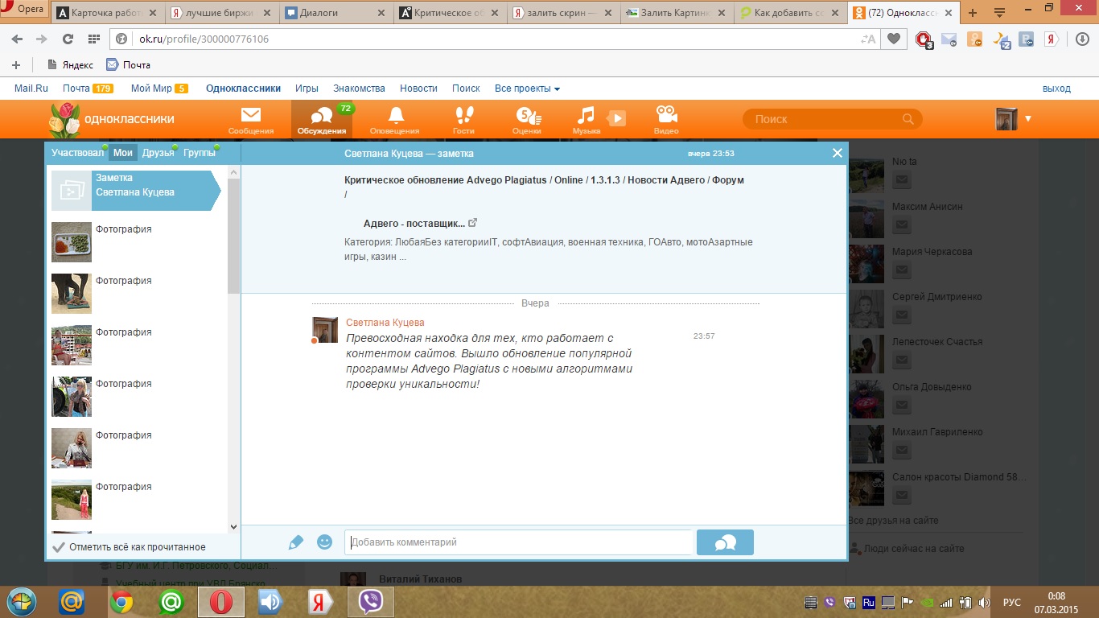Go back with the browser back arrow
1099x618 pixels.
17,39
